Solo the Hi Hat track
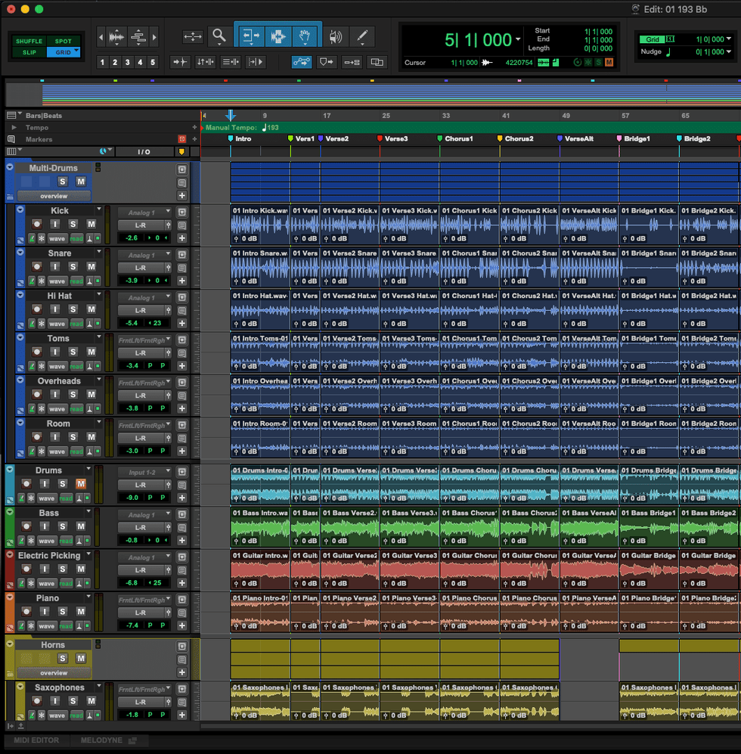741x754 pixels. pyautogui.click(x=73, y=309)
